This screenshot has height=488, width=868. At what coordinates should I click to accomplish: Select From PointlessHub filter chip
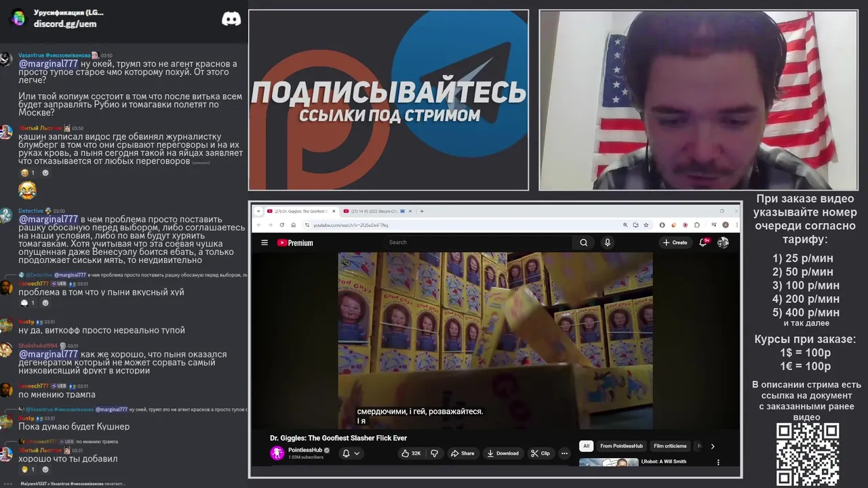pyautogui.click(x=621, y=446)
